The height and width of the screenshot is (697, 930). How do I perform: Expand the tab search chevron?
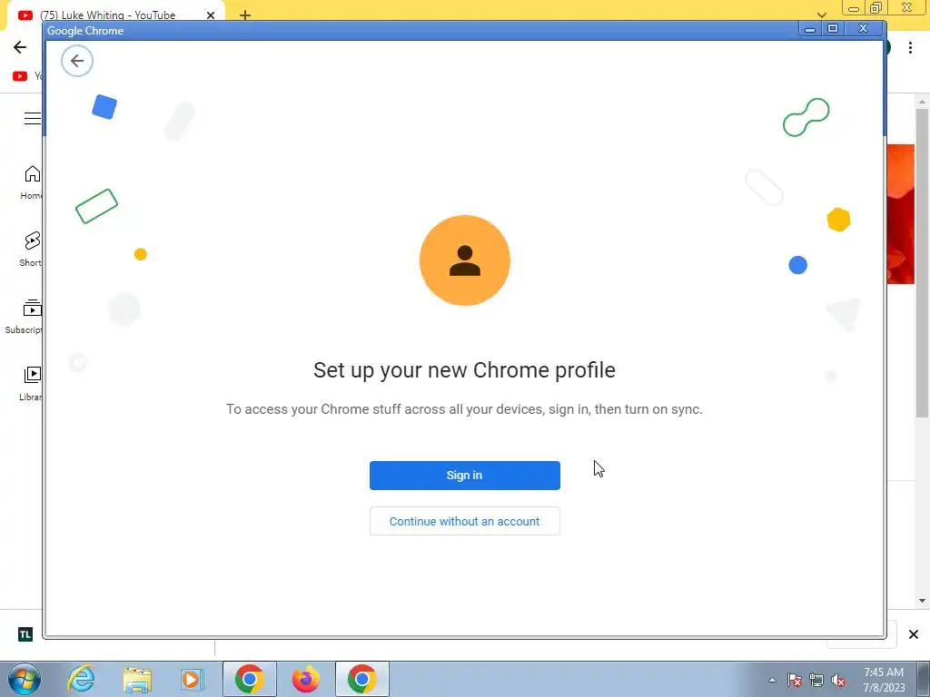[821, 15]
